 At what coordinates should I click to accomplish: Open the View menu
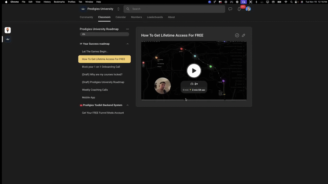click(x=38, y=2)
